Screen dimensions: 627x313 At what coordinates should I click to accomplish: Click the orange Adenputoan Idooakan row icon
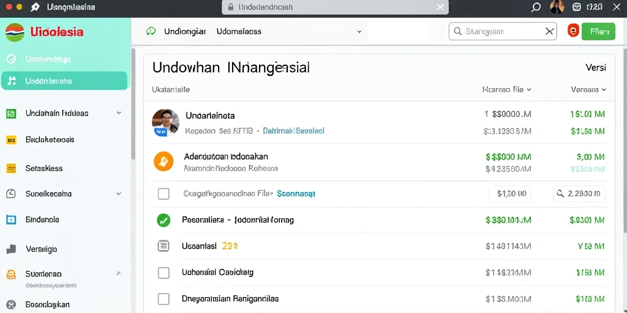163,161
